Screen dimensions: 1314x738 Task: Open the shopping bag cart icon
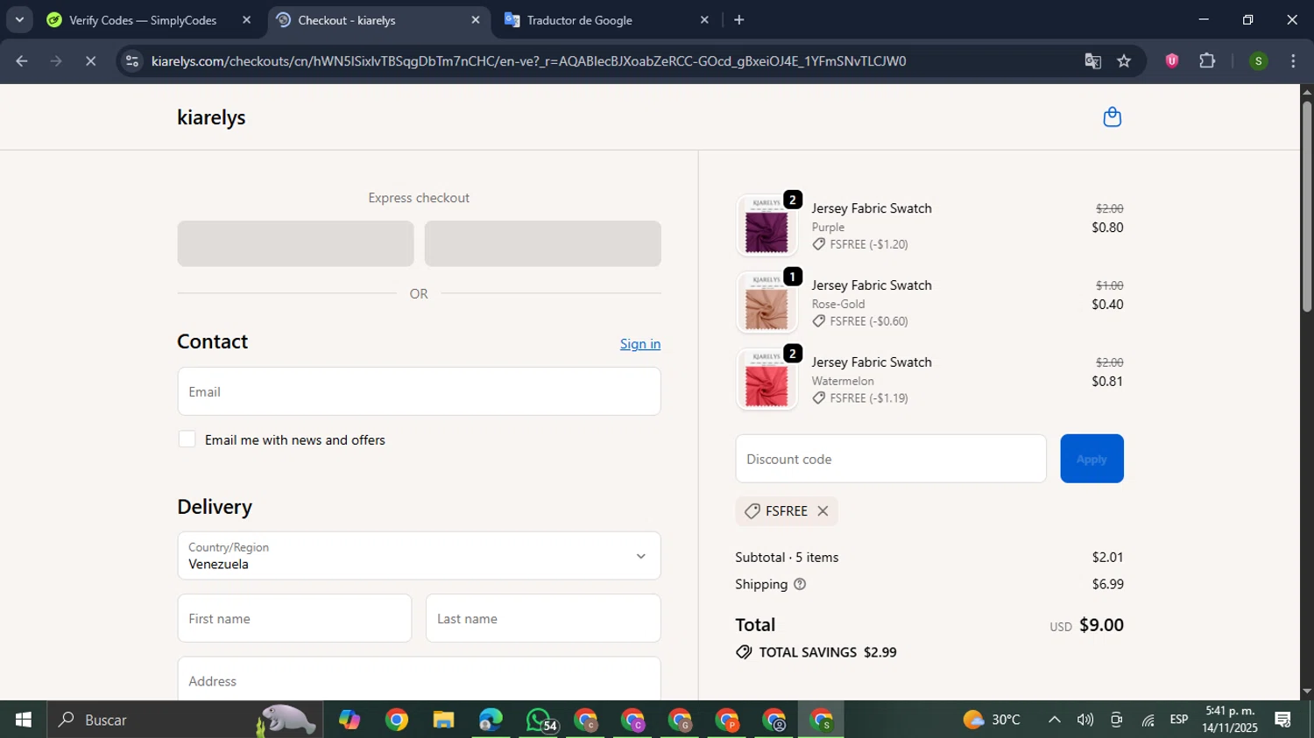click(1112, 117)
